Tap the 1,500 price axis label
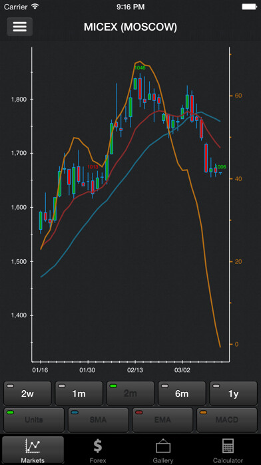Image resolution: width=261 pixels, height=465 pixels. [19, 262]
